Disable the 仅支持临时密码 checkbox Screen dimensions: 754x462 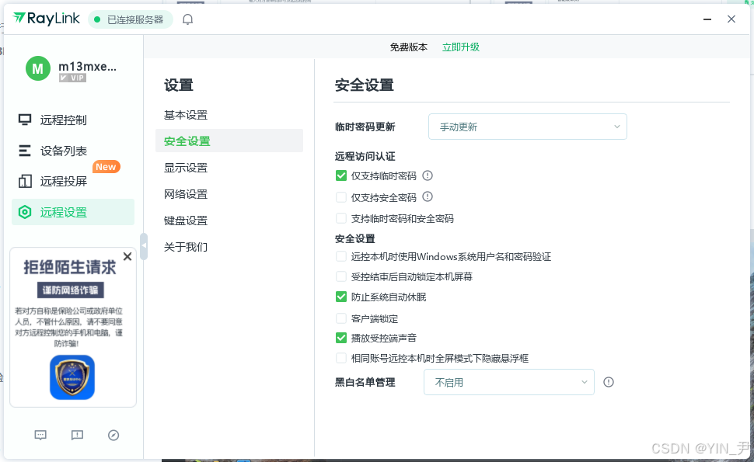[340, 175]
